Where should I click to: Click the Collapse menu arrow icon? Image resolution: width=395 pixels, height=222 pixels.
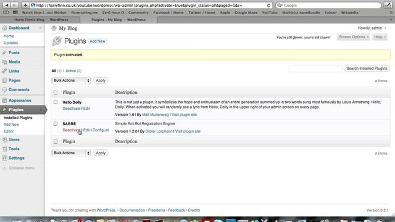(x=4, y=168)
